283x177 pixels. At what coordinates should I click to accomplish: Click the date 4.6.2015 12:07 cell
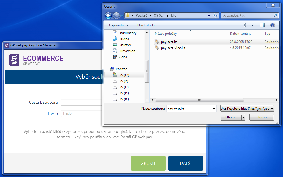tap(240, 48)
